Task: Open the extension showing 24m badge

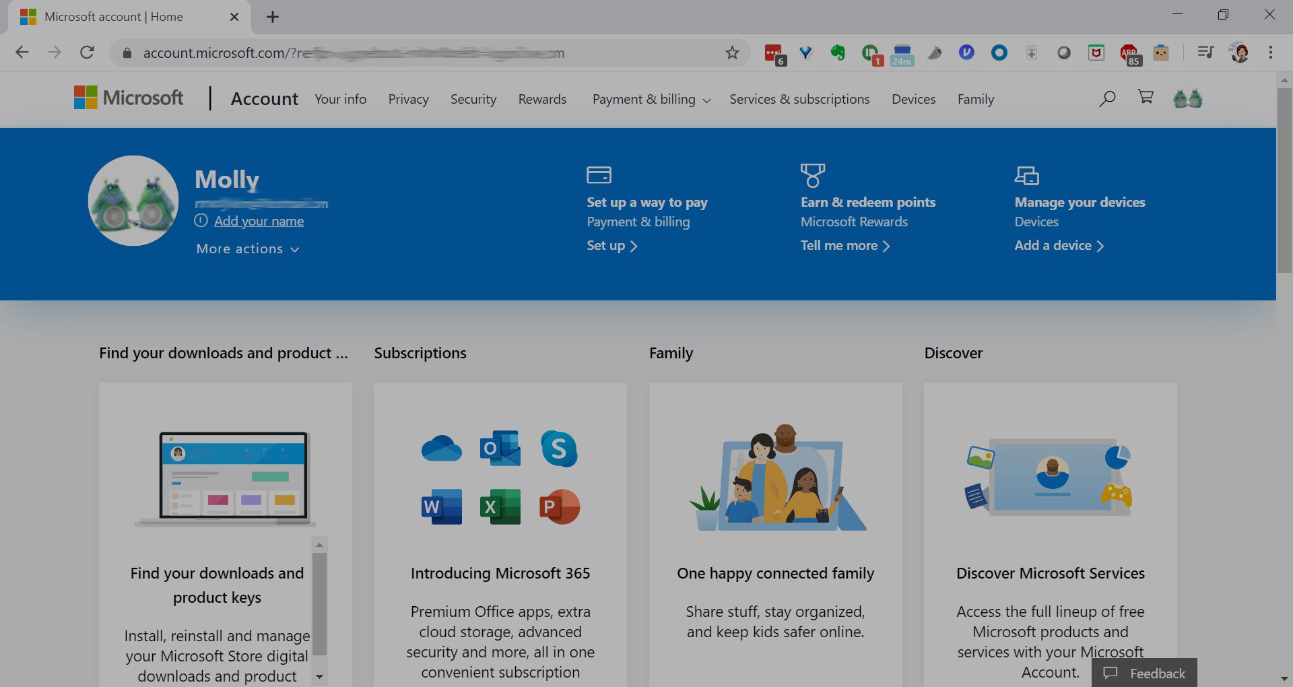Action: click(902, 54)
